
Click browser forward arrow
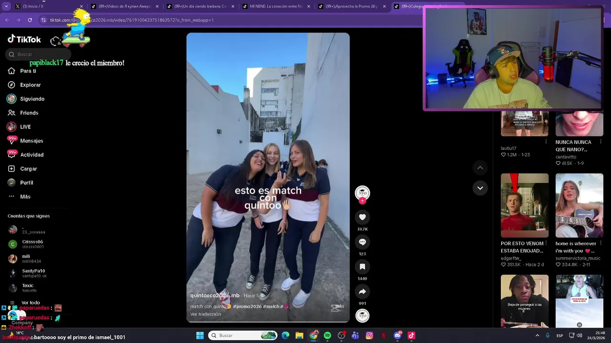coord(18,20)
